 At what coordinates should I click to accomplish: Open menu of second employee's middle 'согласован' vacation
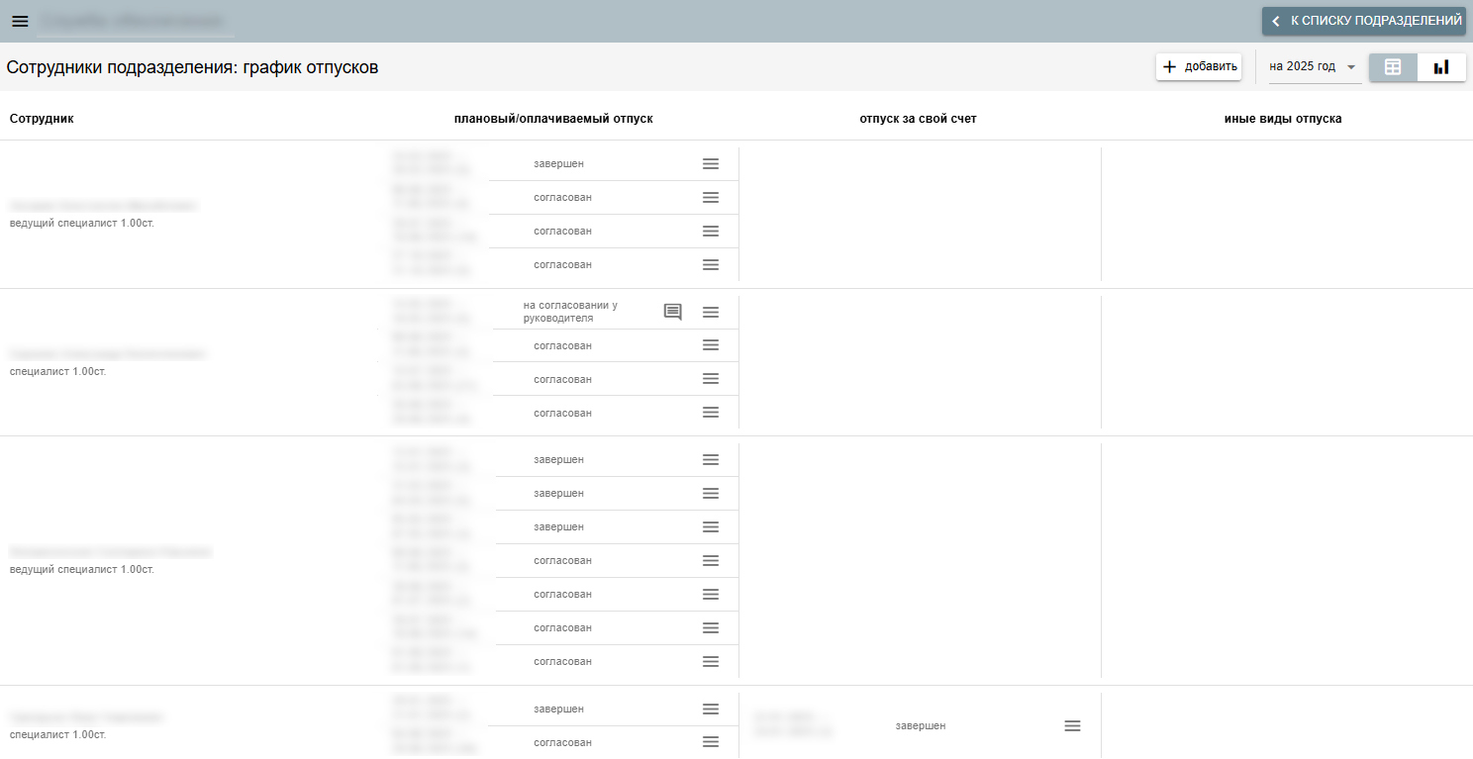(711, 379)
